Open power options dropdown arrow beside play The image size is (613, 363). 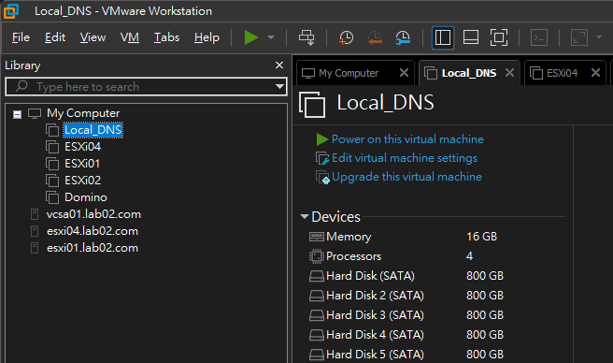pyautogui.click(x=271, y=37)
